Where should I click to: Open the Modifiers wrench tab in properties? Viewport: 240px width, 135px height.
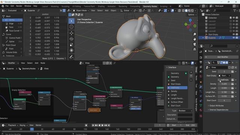click(x=201, y=87)
